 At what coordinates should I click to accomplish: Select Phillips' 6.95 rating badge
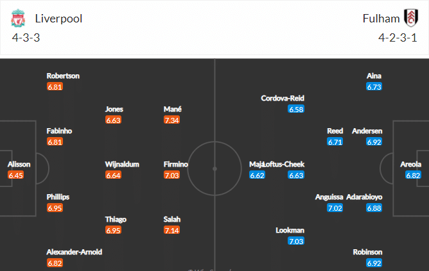55,208
